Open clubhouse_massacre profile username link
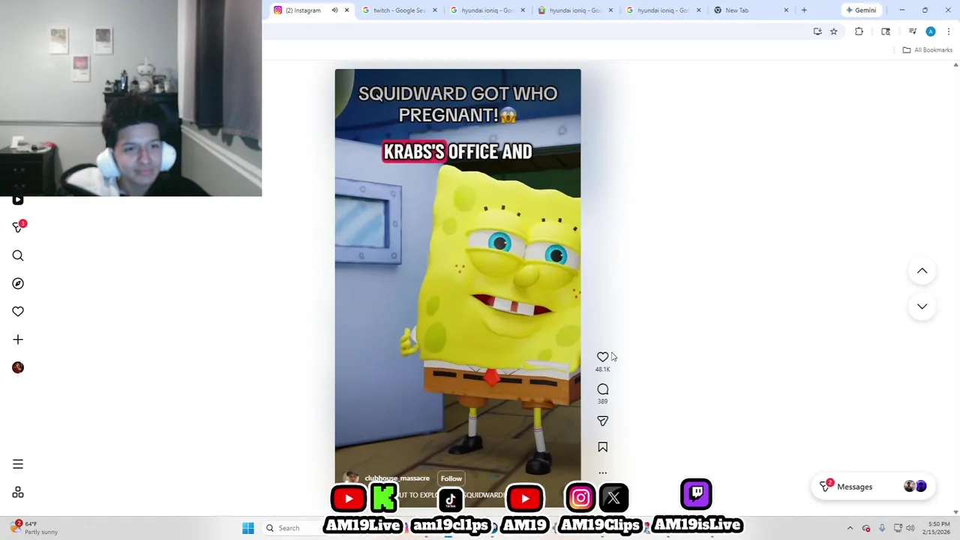This screenshot has width=960, height=540. tap(397, 478)
